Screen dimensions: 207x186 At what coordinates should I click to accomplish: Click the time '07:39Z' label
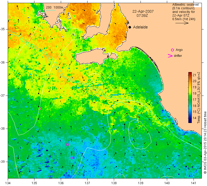[x=142, y=16]
